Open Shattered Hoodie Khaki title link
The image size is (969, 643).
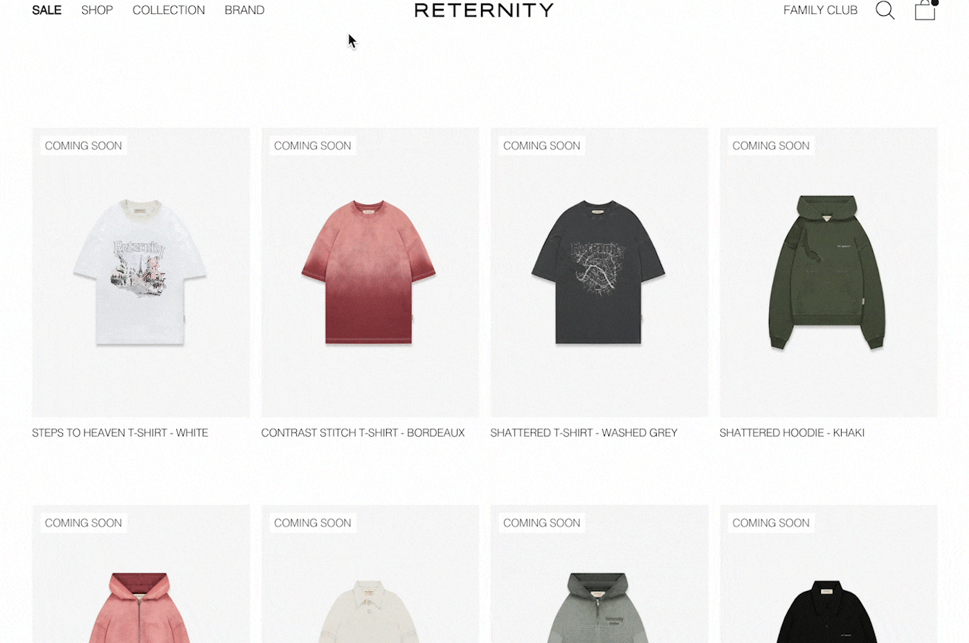(792, 433)
